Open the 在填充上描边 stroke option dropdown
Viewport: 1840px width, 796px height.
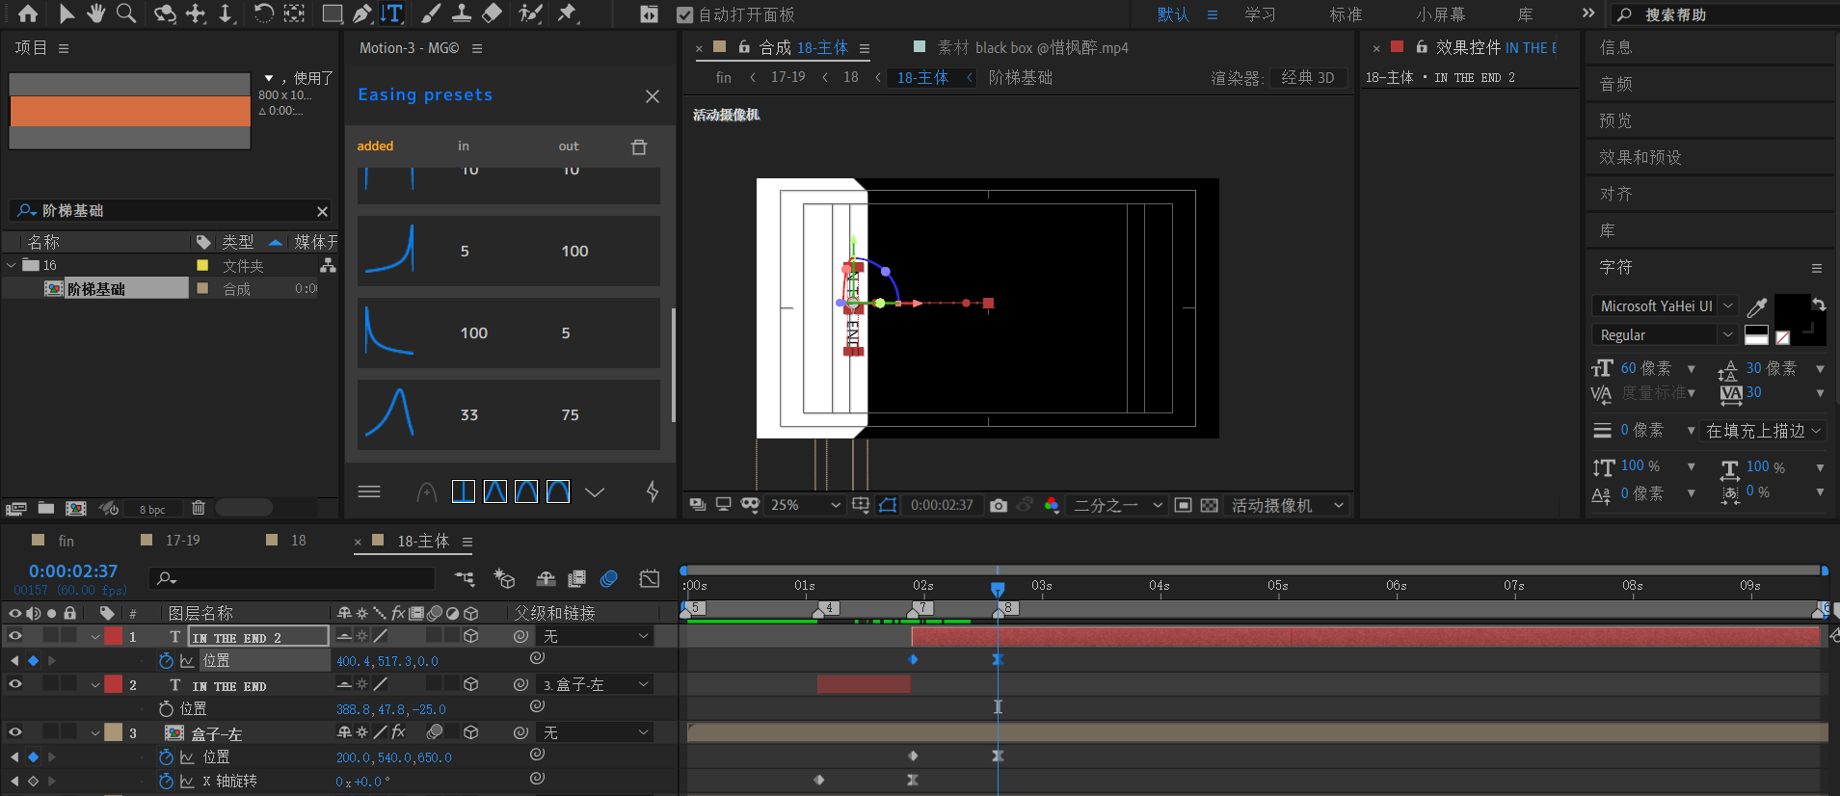click(1764, 431)
